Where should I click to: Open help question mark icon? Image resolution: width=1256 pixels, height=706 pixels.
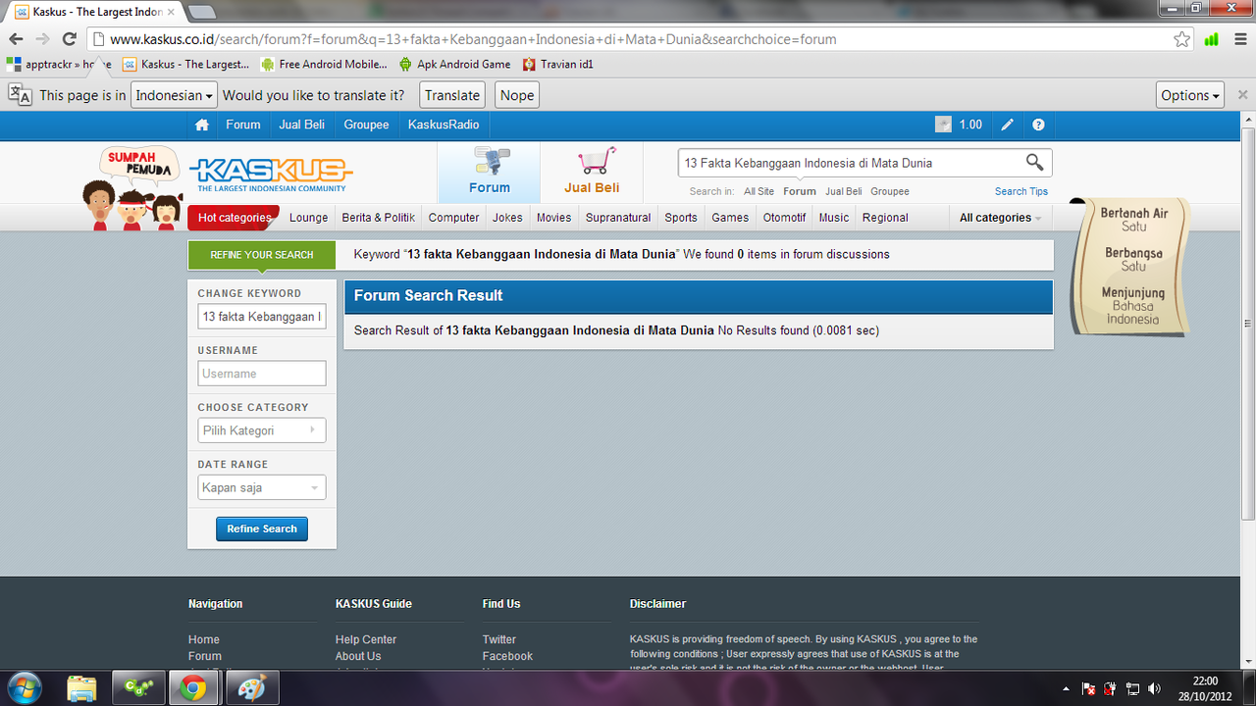1038,125
